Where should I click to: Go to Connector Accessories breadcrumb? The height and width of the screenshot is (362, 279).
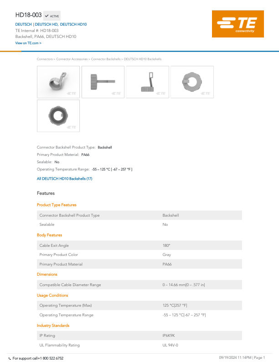[72, 59]
